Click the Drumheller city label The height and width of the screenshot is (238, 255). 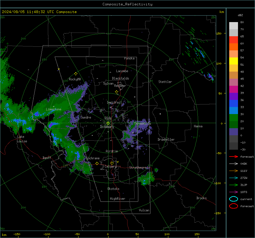166,140
